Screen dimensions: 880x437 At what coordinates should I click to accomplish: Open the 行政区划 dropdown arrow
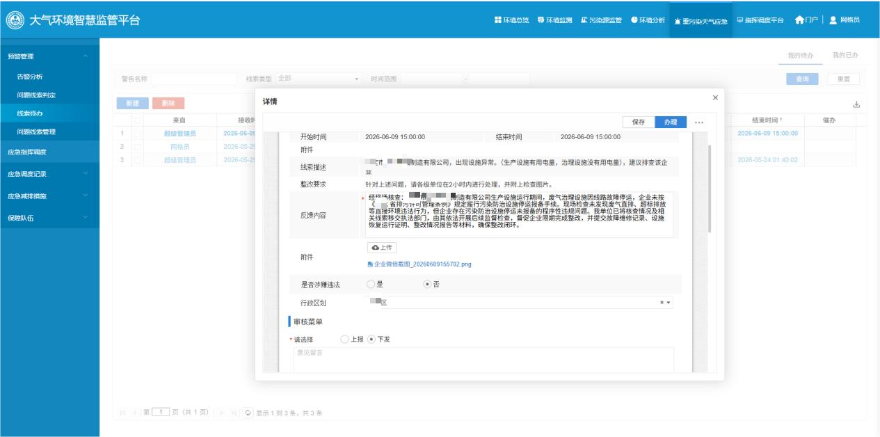click(x=669, y=303)
